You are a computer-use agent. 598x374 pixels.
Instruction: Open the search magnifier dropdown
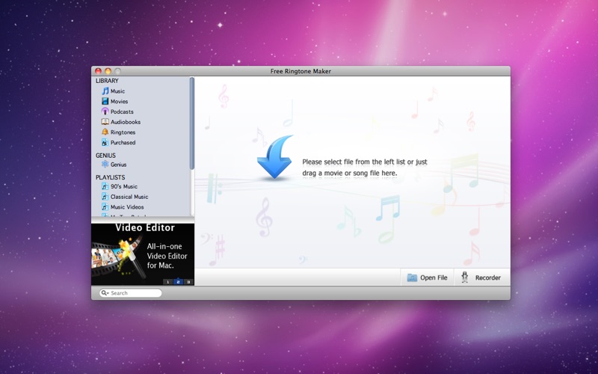[x=105, y=293]
